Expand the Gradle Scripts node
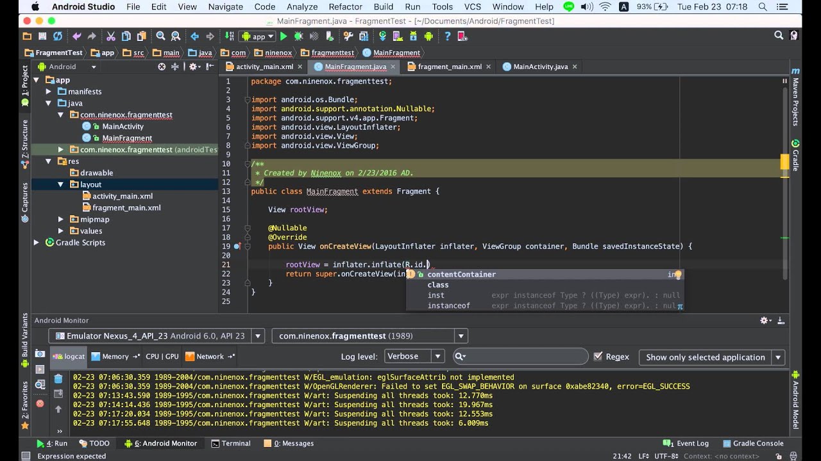821x461 pixels. tap(37, 243)
